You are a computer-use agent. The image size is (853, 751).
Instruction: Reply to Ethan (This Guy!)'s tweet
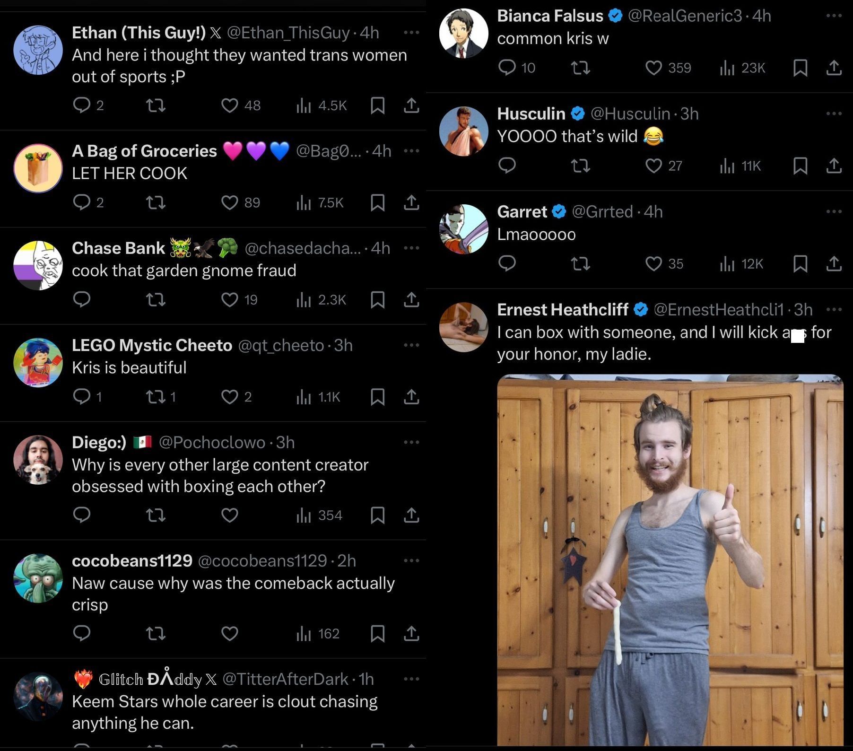tap(82, 105)
